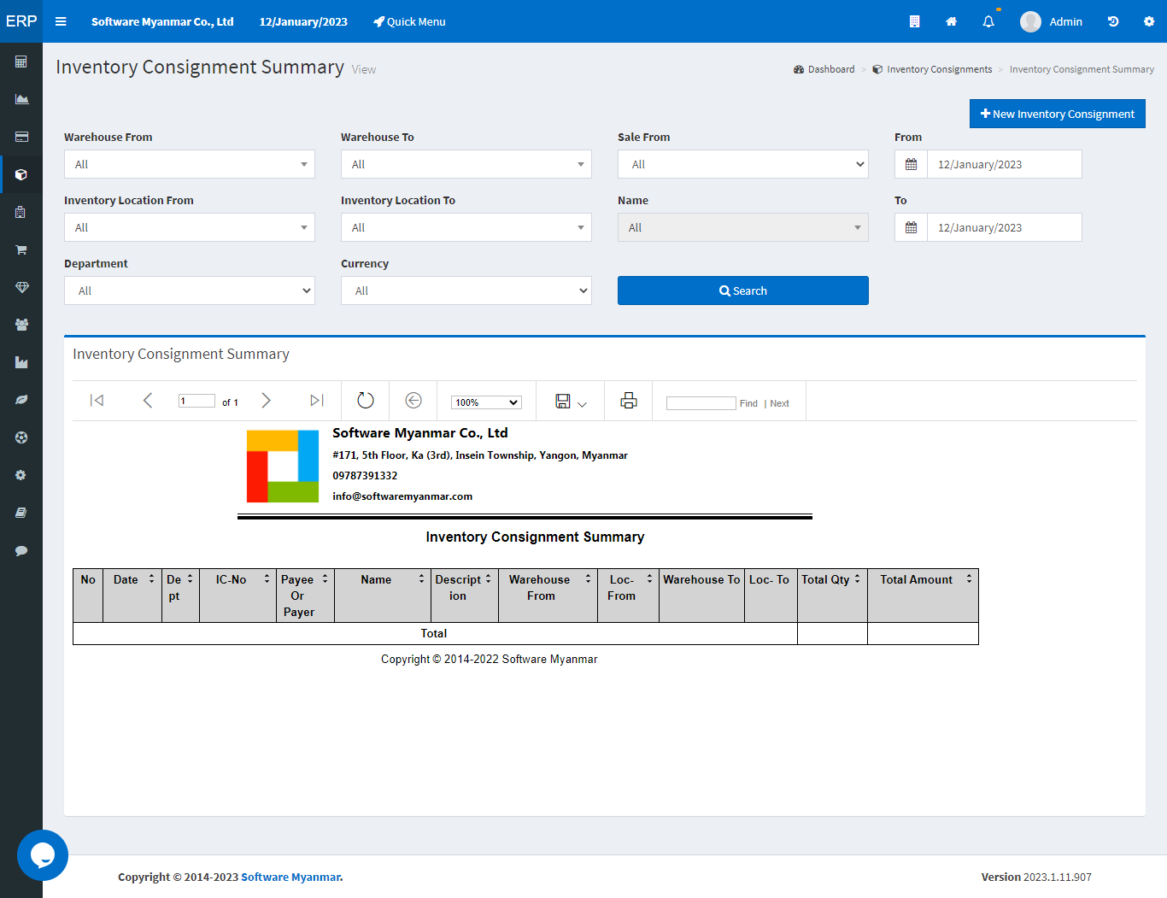Open the inventory cube sidebar item
Image resolution: width=1167 pixels, height=898 pixels.
21,174
